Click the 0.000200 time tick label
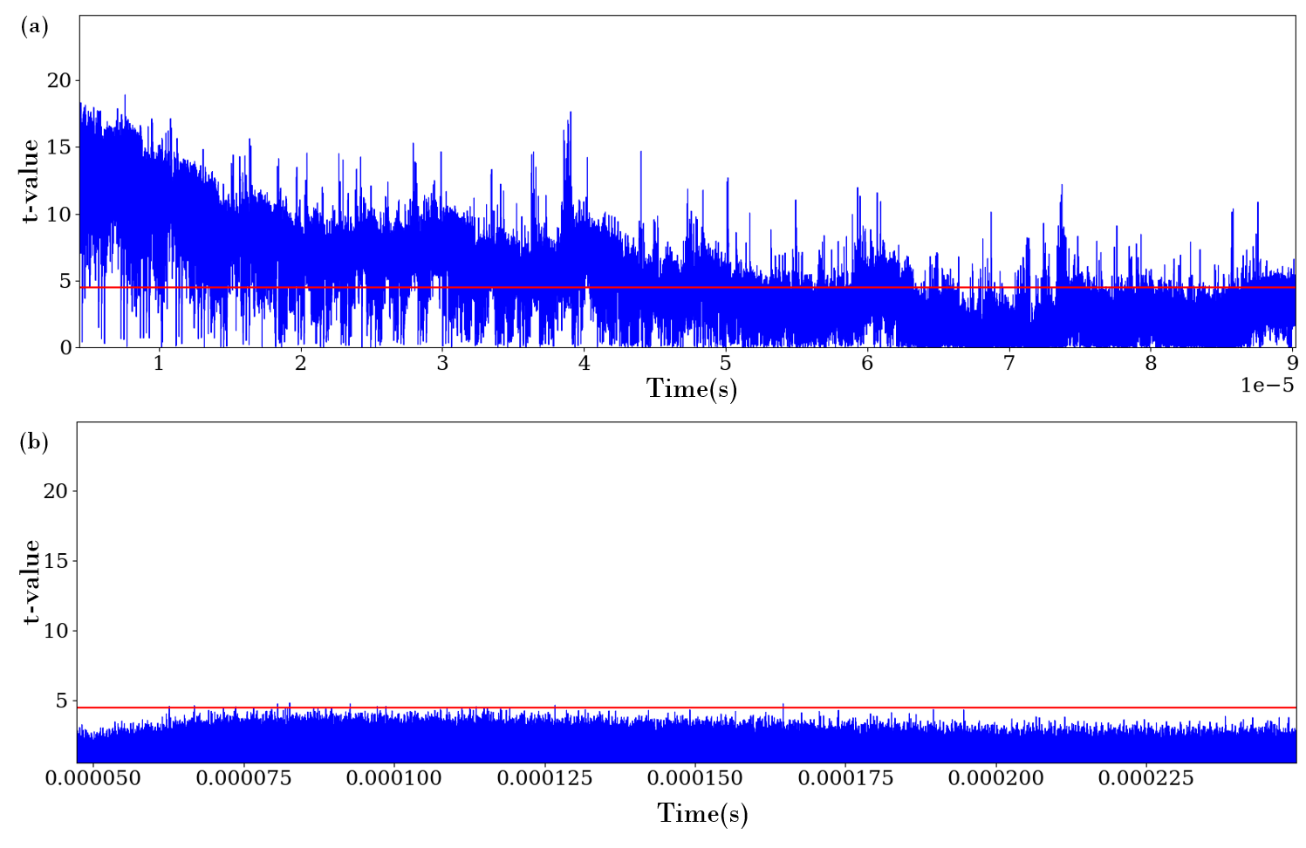 [x=996, y=777]
